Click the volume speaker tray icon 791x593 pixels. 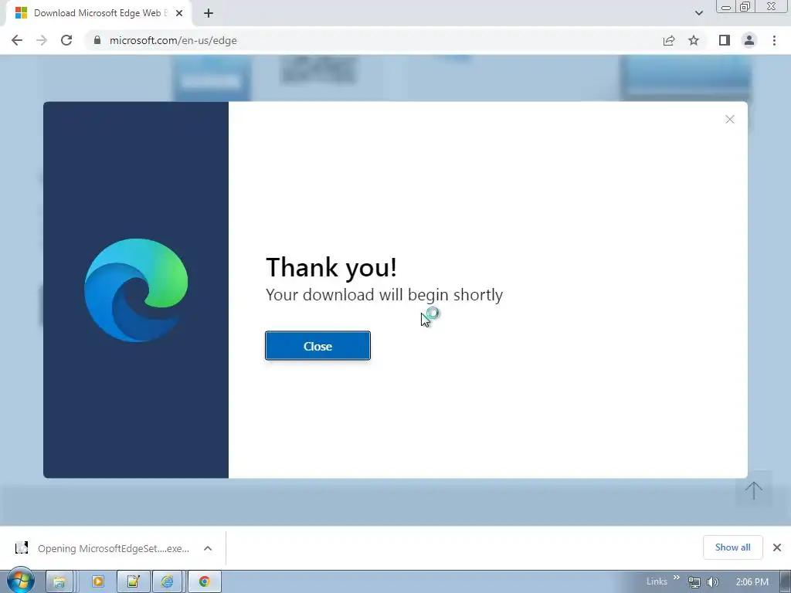[712, 582]
